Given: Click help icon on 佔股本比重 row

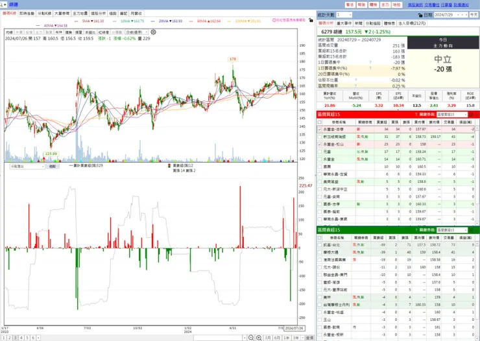Looking at the screenshot, I should coord(355,80).
